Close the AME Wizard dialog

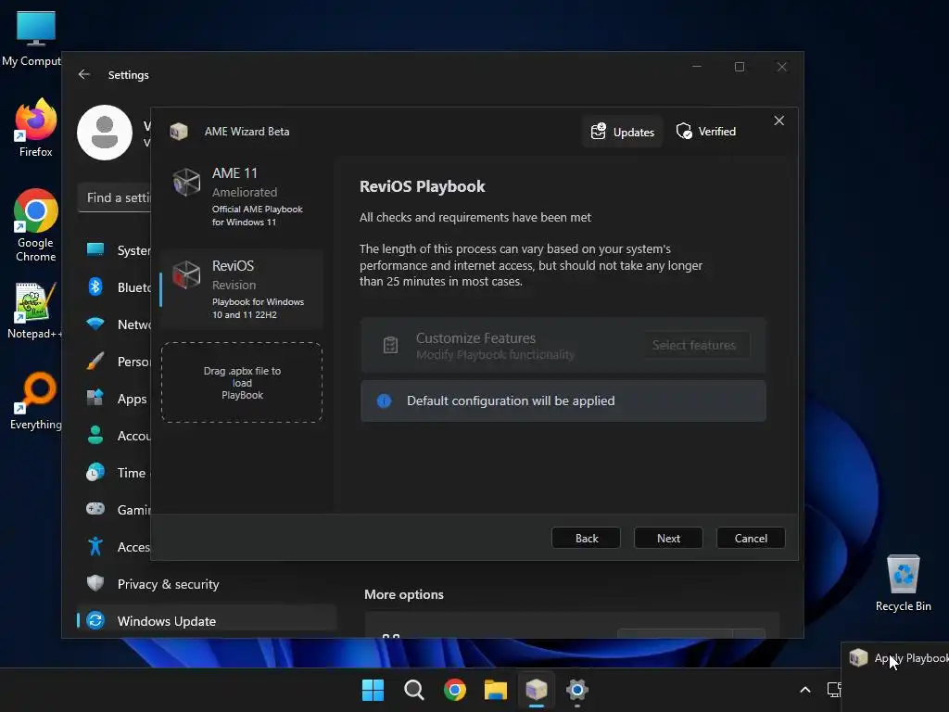pyautogui.click(x=778, y=121)
